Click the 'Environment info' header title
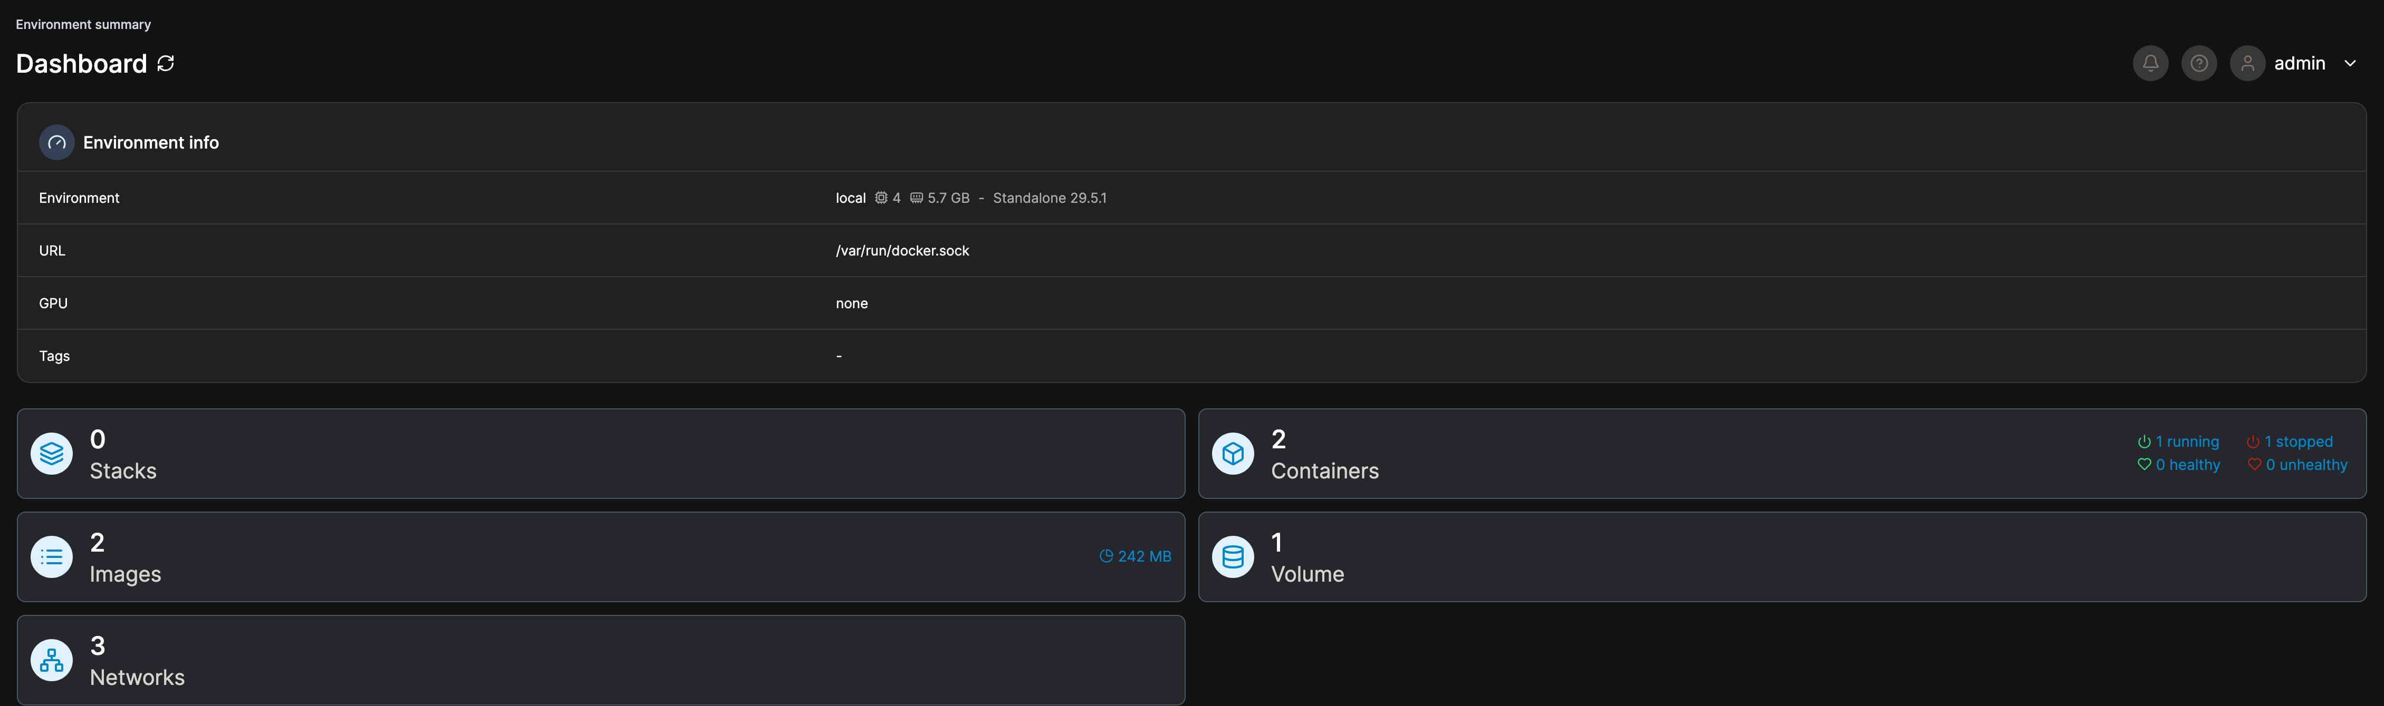Image resolution: width=2384 pixels, height=706 pixels. 151,142
